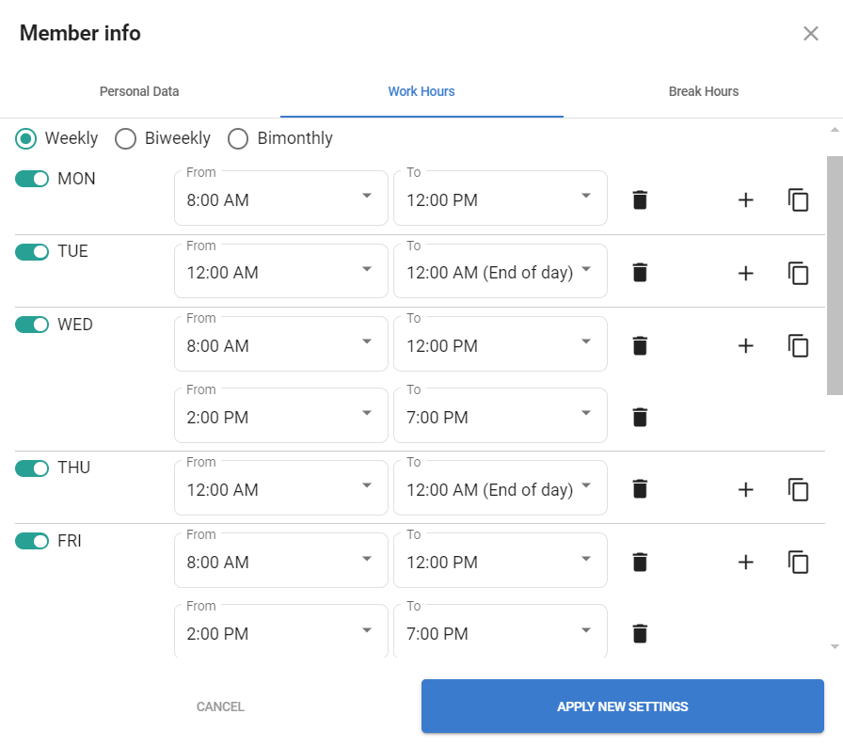Image resolution: width=843 pixels, height=746 pixels.
Task: Choose the Bimonthly schedule option
Action: pos(239,139)
